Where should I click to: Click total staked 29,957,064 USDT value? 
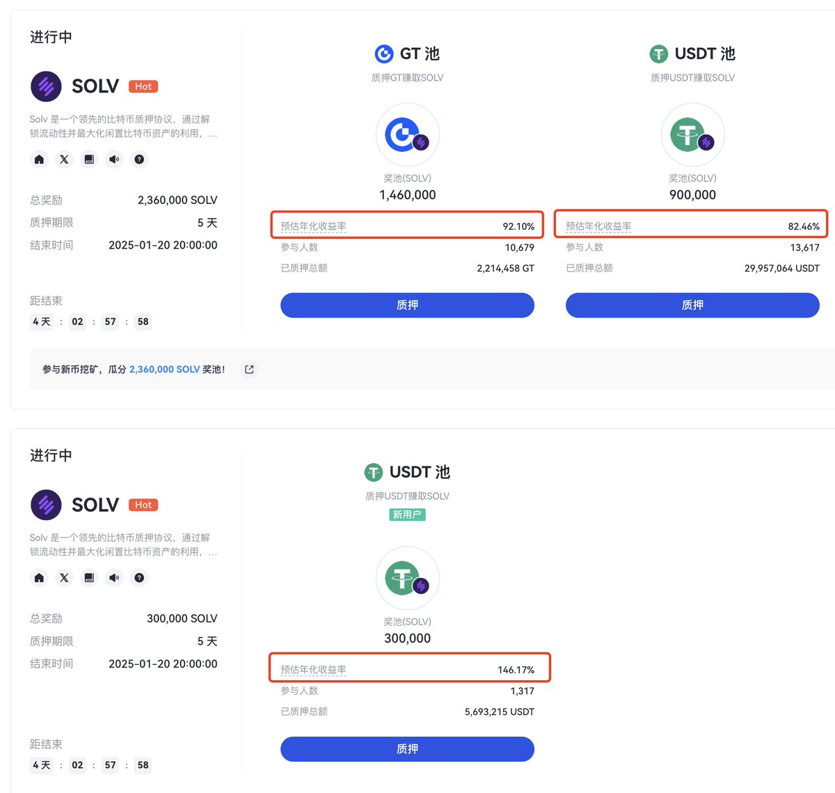coord(782,268)
